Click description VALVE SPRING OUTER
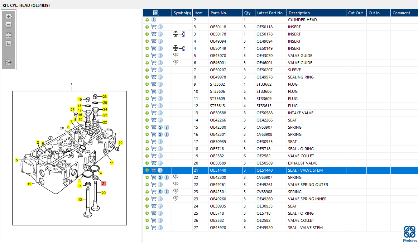 (x=308, y=185)
